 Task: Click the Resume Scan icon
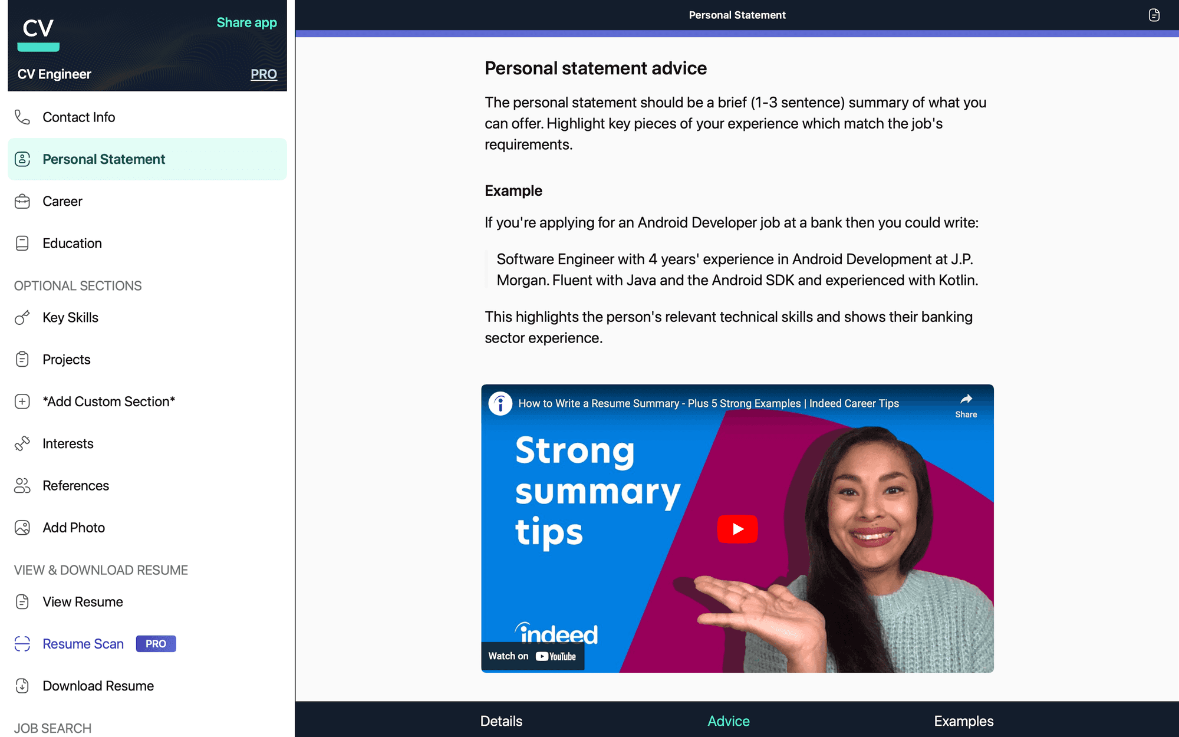point(24,644)
